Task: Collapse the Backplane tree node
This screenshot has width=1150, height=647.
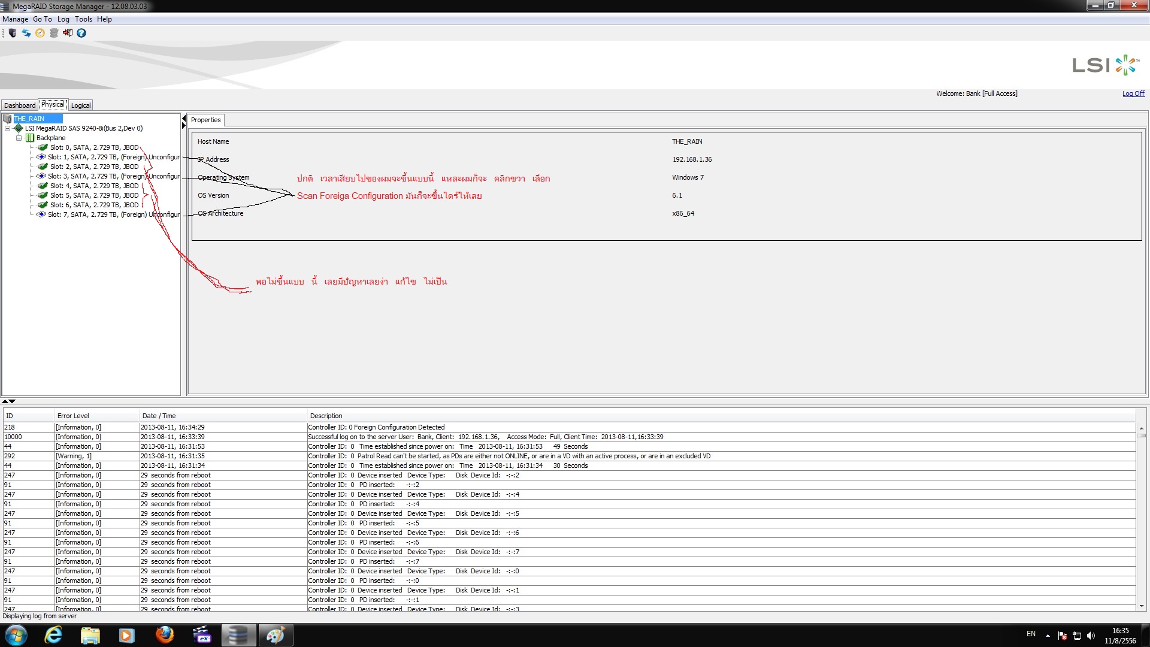Action: coord(19,138)
